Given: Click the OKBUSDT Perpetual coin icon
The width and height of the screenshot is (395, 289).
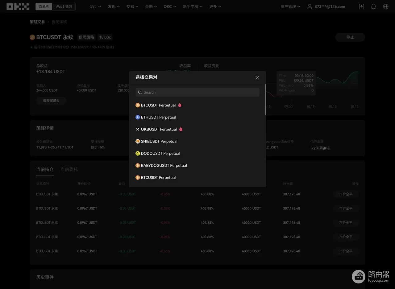Looking at the screenshot, I should pos(138,129).
